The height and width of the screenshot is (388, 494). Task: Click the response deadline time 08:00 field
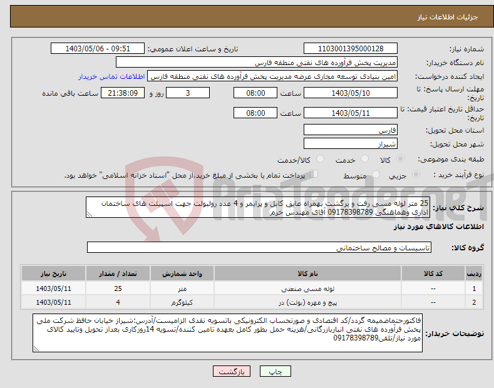(255, 93)
